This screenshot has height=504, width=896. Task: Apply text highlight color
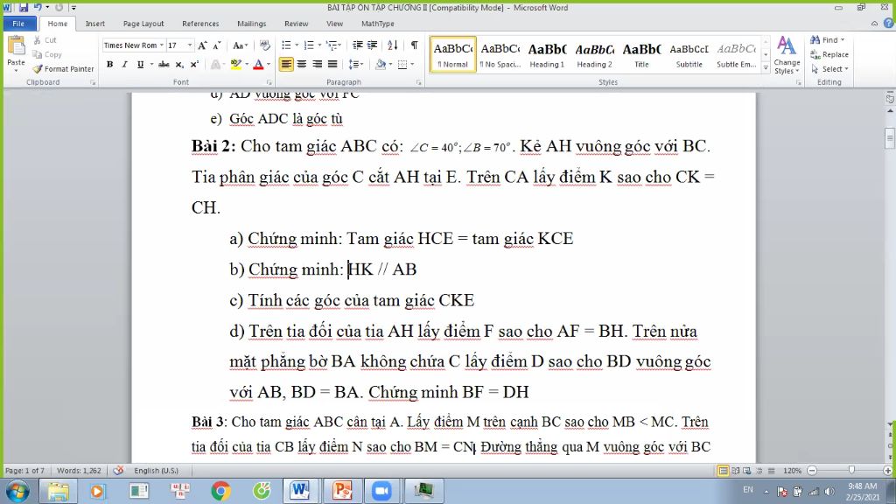point(235,65)
